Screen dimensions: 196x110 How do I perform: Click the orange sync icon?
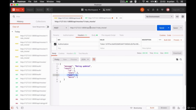[142, 10]
